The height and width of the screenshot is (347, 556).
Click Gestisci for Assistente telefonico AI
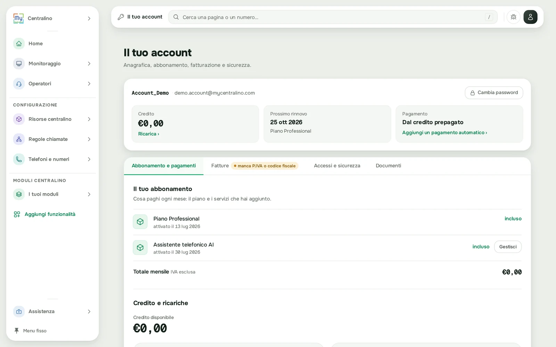[x=508, y=247]
